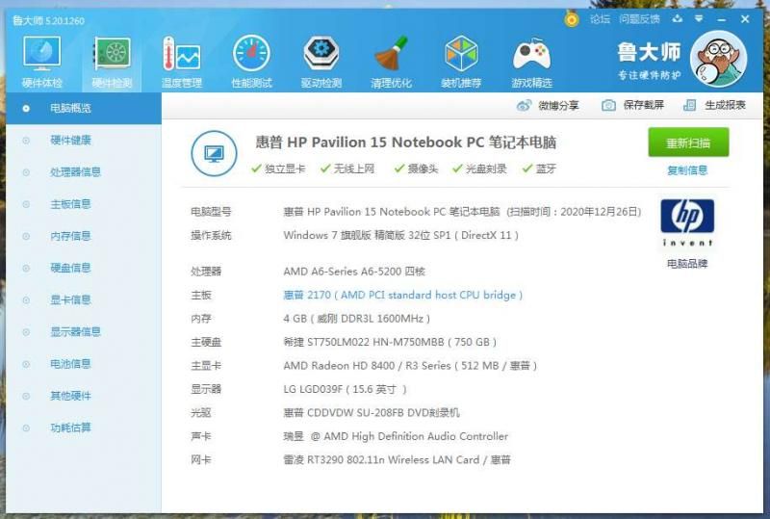Click the round computer monitor icon
This screenshot has height=519, width=770.
(214, 153)
